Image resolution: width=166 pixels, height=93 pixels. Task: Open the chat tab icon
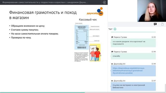[155, 24]
